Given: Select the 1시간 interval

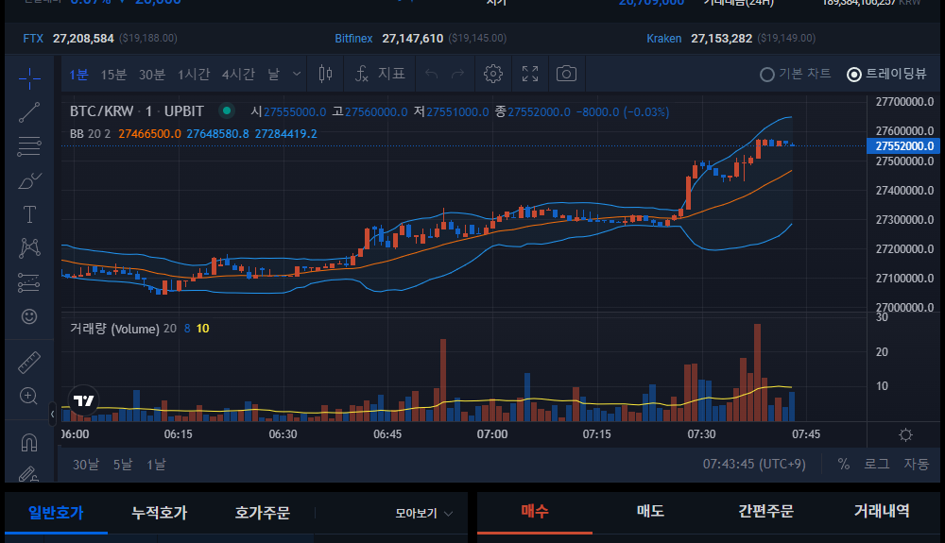Looking at the screenshot, I should pyautogui.click(x=194, y=75).
